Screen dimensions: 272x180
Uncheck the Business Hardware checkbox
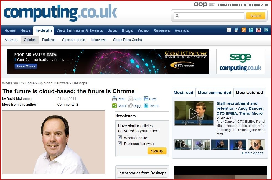click(120, 143)
